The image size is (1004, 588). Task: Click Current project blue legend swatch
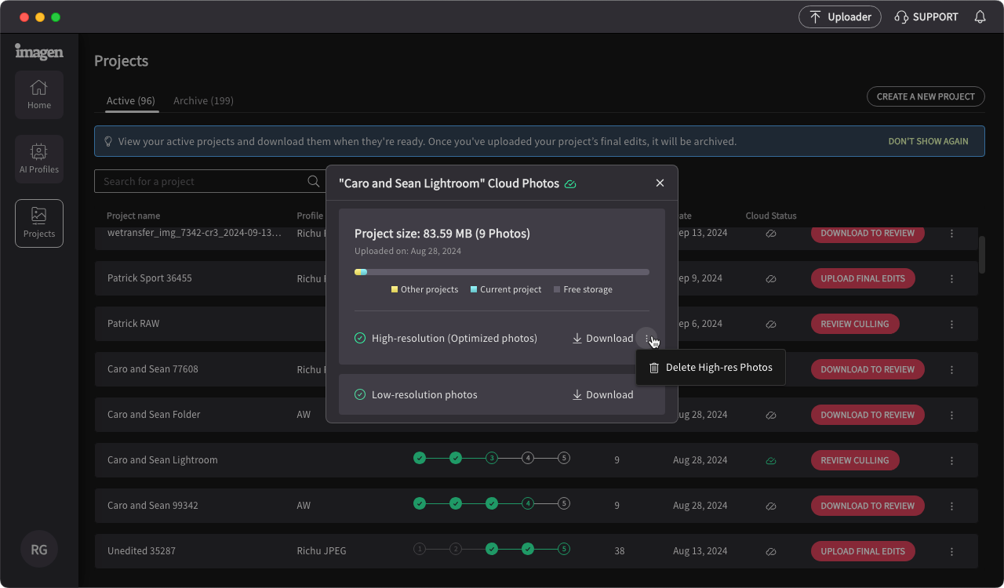point(474,290)
